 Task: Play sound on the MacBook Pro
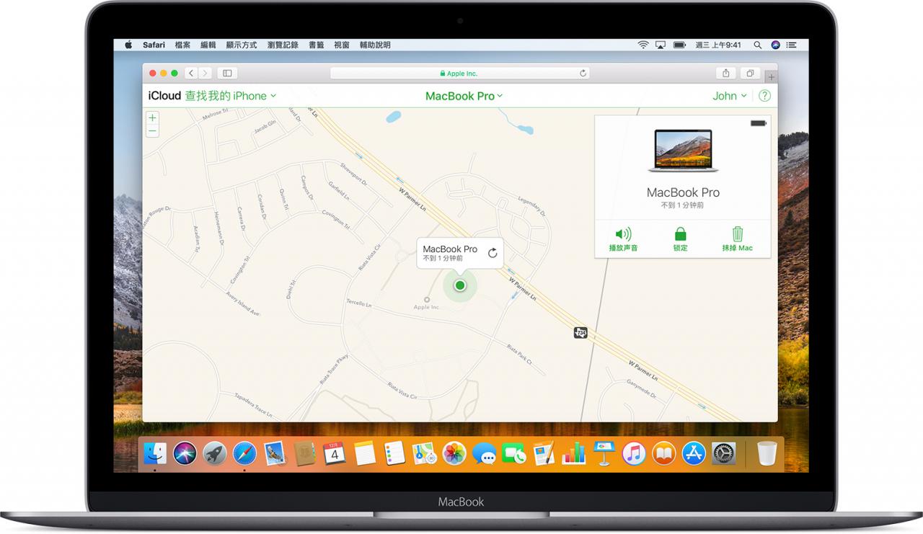click(x=623, y=239)
